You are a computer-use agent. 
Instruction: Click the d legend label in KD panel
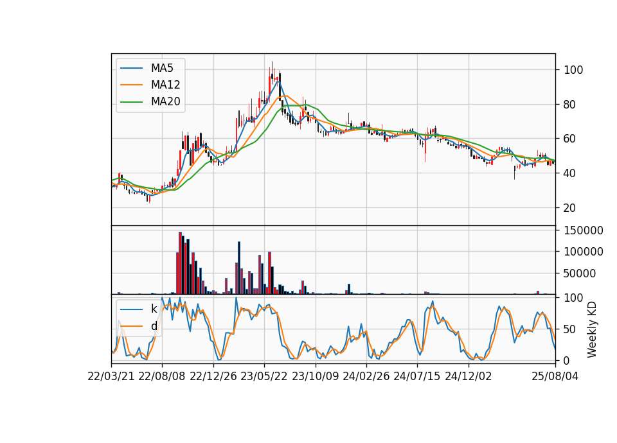click(154, 326)
